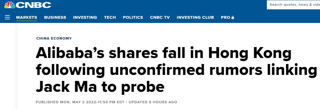Click the NBC peacock logo icon
This screenshot has width=320, height=109.
coord(10,5)
